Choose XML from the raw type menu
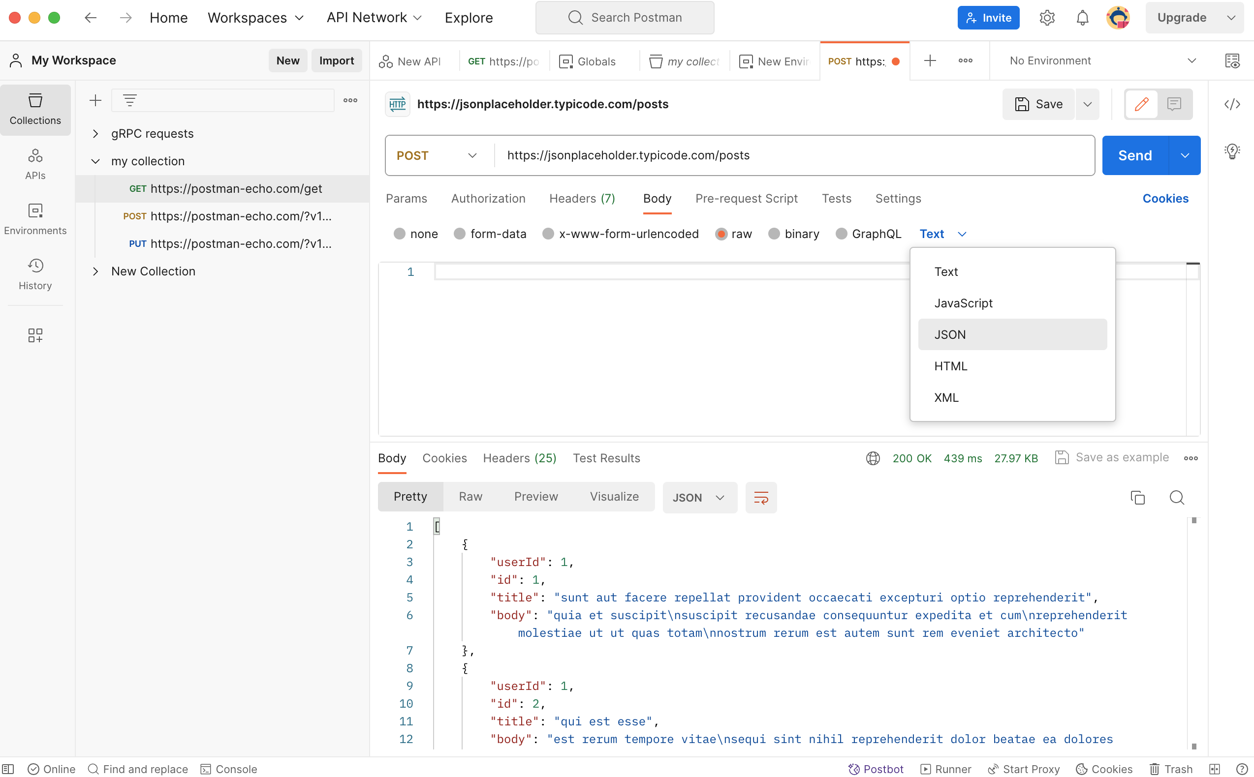Screen dimensions: 1254x777 [x=1012, y=398]
